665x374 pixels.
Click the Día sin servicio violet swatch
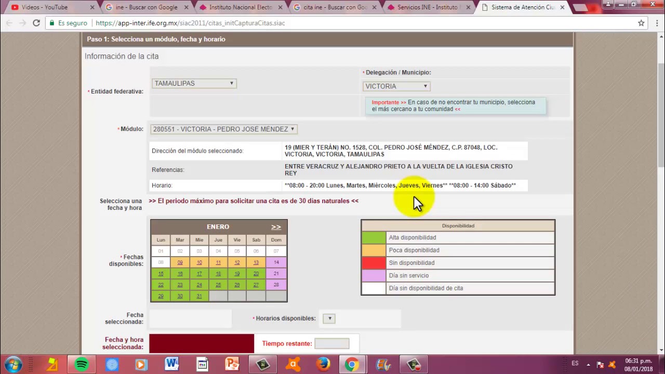click(x=374, y=275)
